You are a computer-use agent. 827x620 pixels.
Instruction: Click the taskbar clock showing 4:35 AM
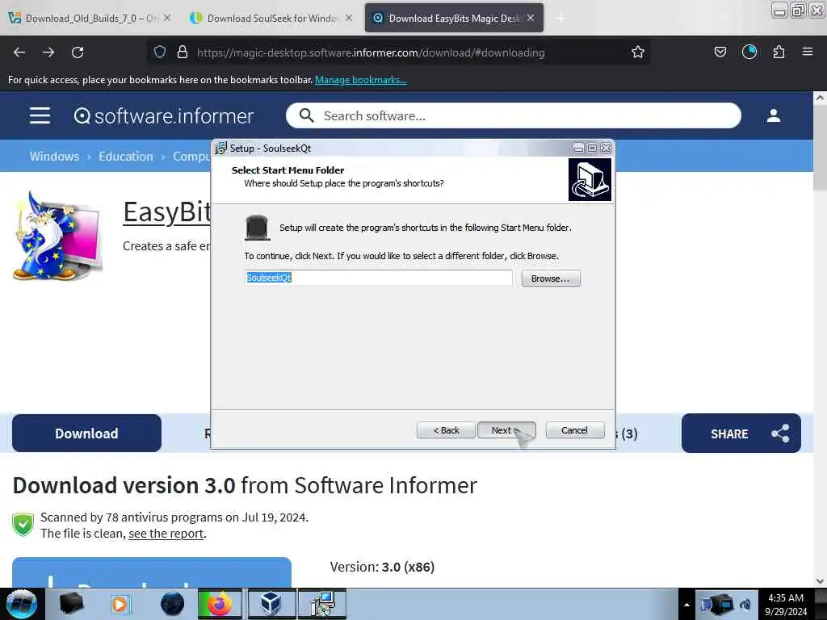(785, 604)
